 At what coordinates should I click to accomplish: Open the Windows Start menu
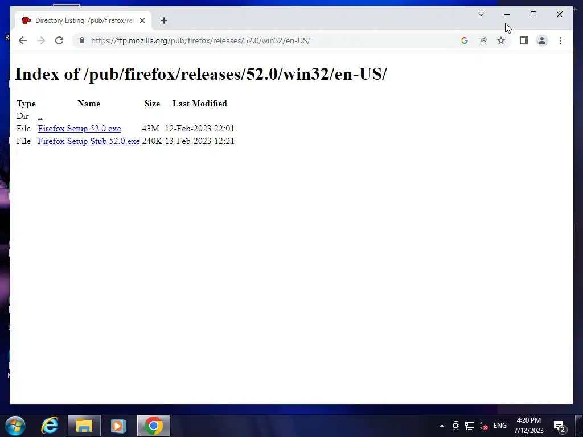point(15,426)
